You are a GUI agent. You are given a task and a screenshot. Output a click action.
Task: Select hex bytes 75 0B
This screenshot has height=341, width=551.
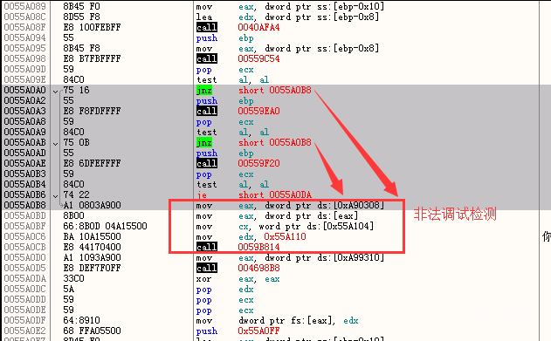click(x=76, y=142)
